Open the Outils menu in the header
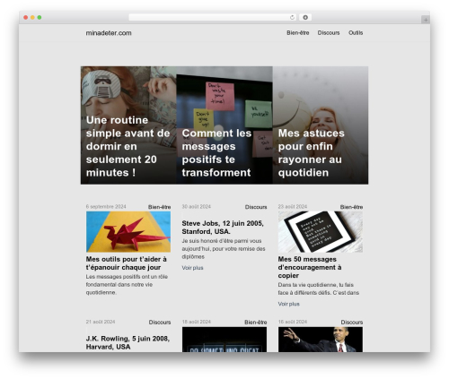This screenshot has height=379, width=449. click(356, 33)
